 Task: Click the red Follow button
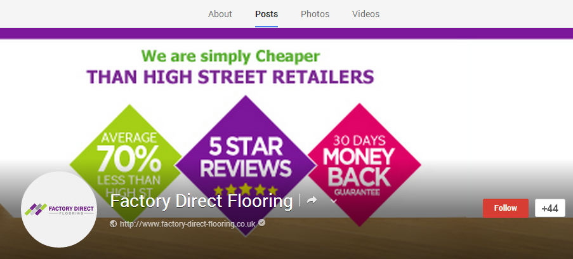pos(505,208)
